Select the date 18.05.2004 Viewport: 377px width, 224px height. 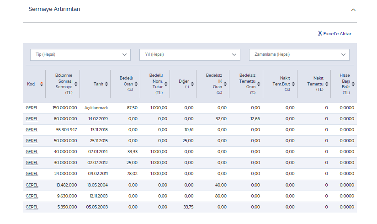pos(97,185)
